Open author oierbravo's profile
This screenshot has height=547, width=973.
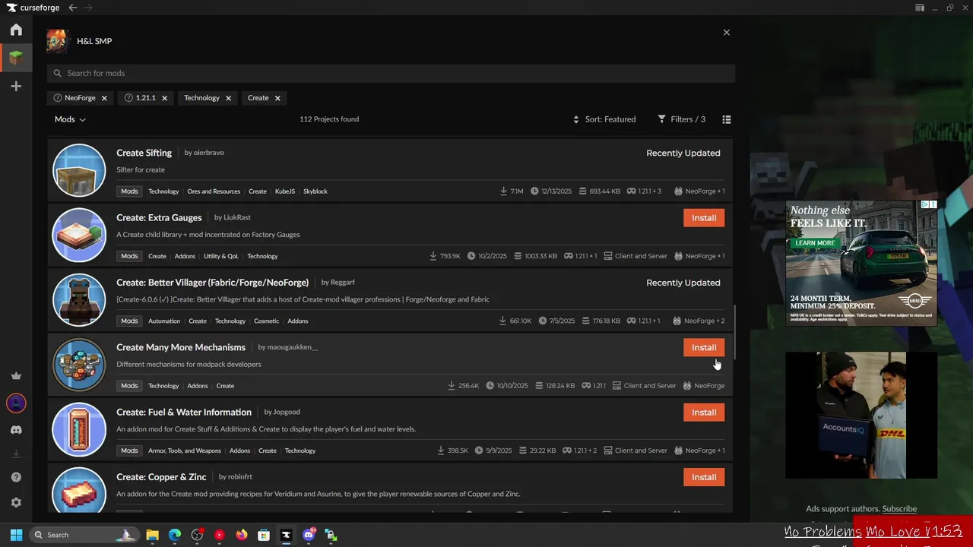pyautogui.click(x=208, y=153)
